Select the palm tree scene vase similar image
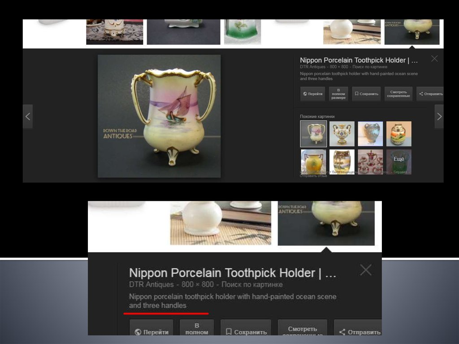This screenshot has width=459, height=344. (342, 162)
